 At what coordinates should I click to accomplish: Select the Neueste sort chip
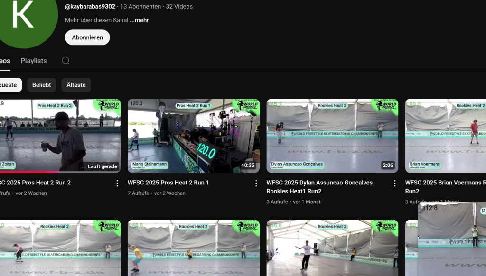click(9, 85)
